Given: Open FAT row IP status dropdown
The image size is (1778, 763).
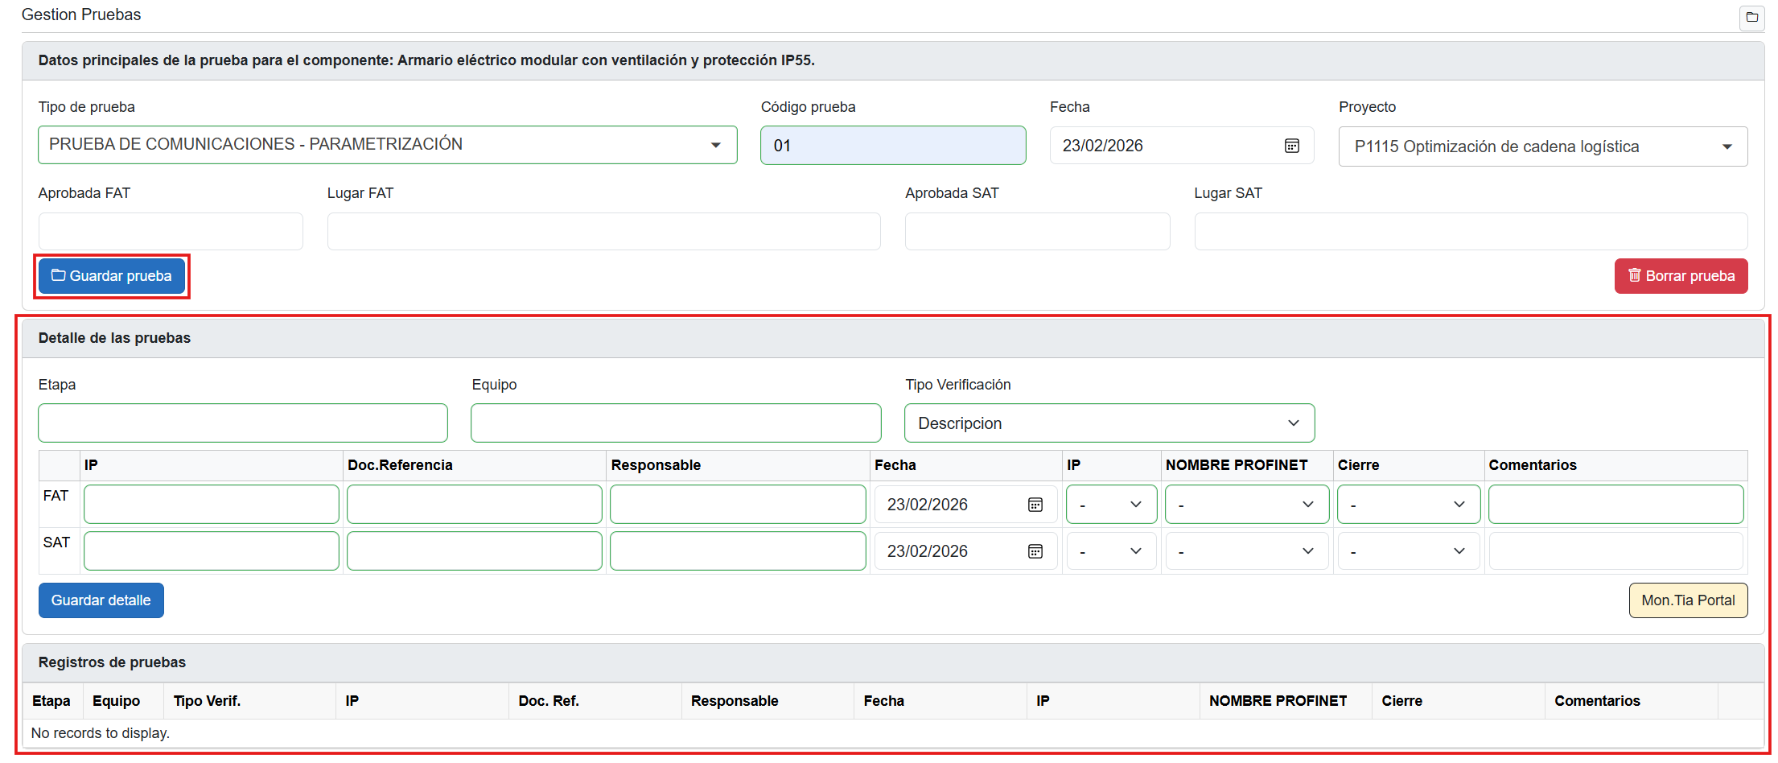Looking at the screenshot, I should click(1111, 505).
